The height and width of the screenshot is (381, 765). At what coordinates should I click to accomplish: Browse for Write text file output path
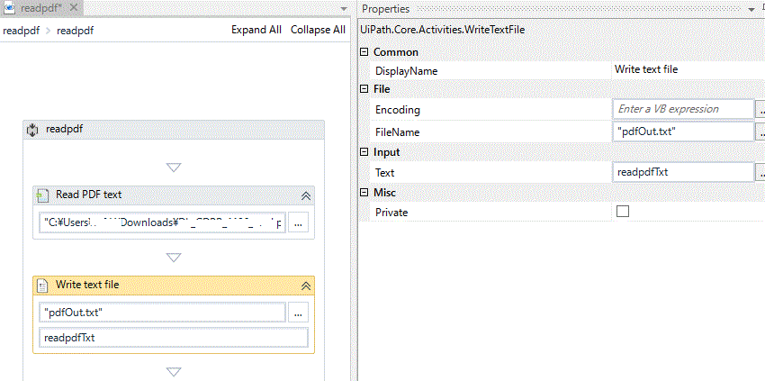(x=298, y=313)
